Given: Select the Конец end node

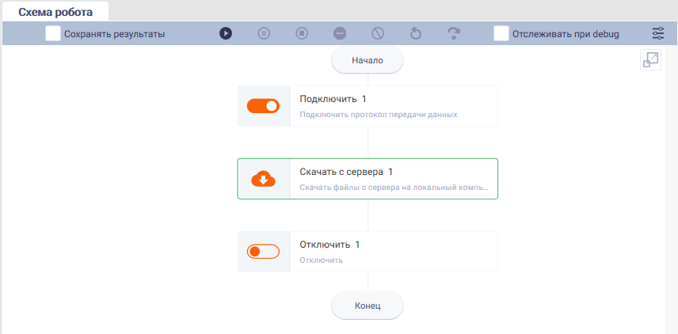Looking at the screenshot, I should [368, 306].
